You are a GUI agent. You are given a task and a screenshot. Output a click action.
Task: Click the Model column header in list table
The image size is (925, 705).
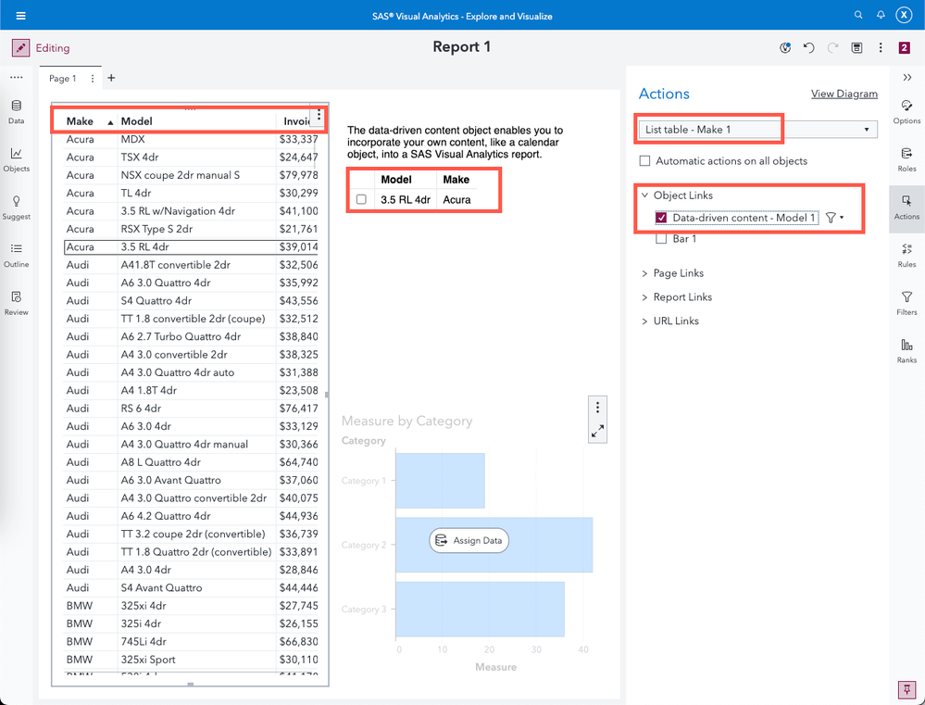pos(136,121)
